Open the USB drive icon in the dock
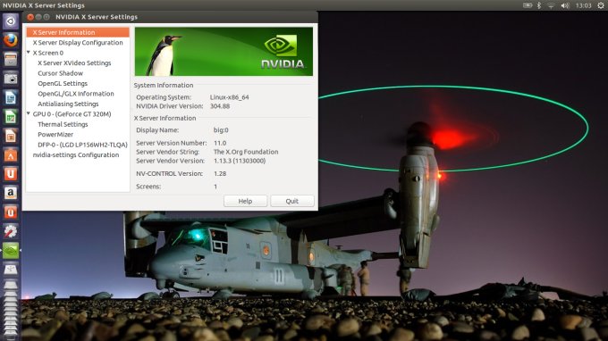 [x=11, y=270]
